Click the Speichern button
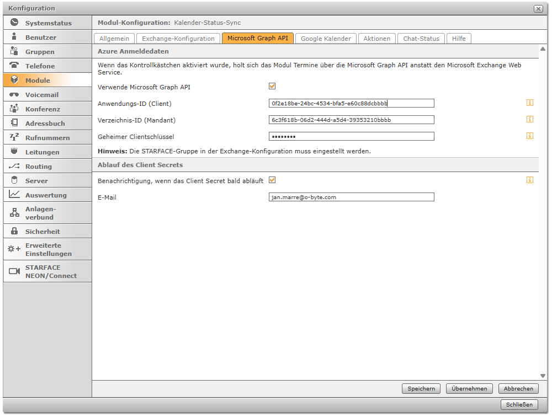This screenshot has height=417, width=552. (421, 388)
